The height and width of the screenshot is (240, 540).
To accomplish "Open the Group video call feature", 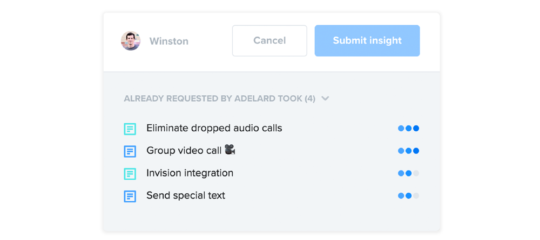I will (184, 150).
